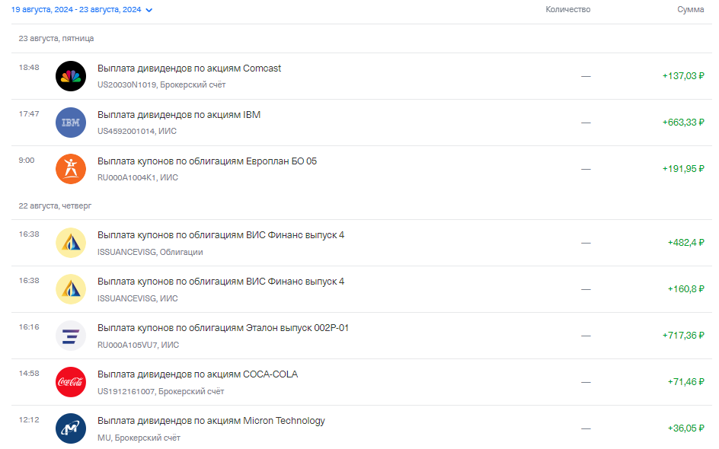The image size is (719, 449).
Task: Click the orange Европлан logo icon
Action: (71, 169)
